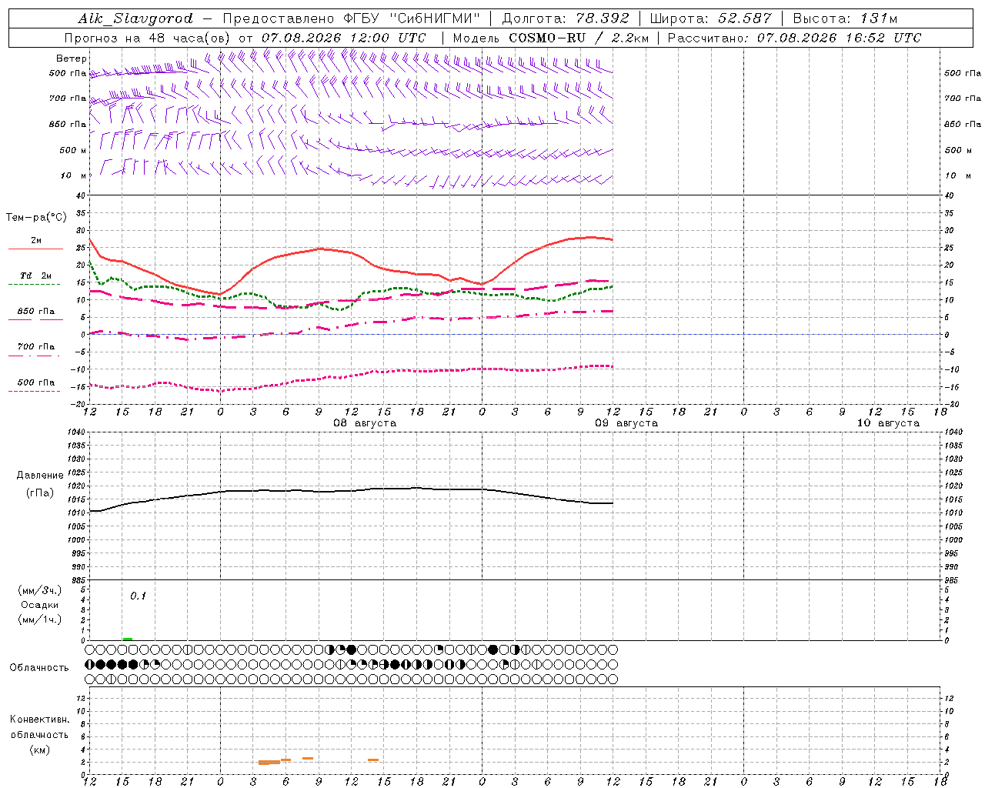Click the red 2m temperature legend line

click(x=35, y=249)
